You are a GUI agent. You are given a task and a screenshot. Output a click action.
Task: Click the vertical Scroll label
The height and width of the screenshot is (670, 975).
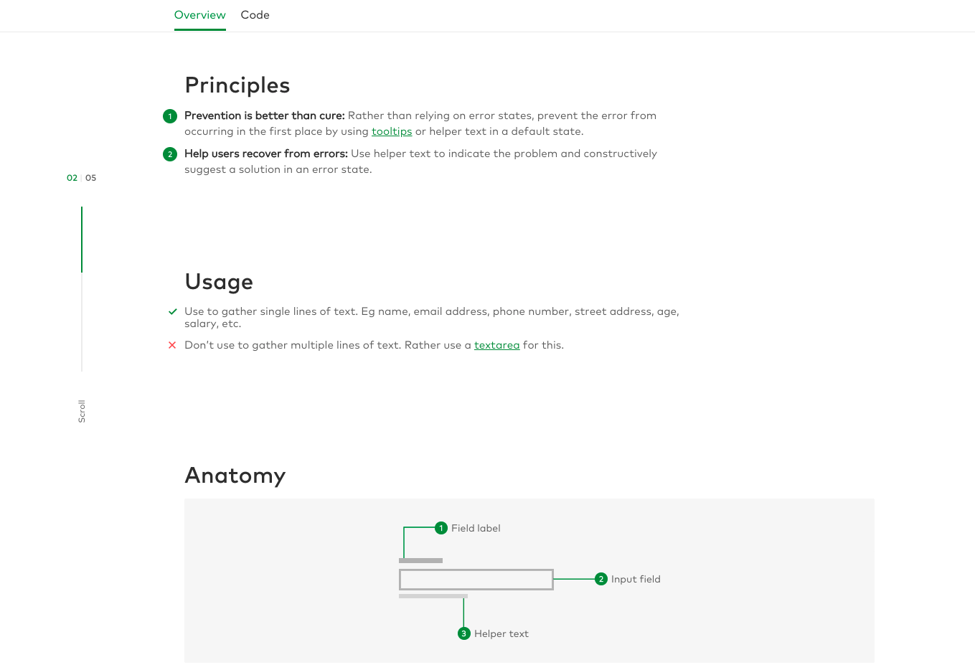(x=82, y=411)
